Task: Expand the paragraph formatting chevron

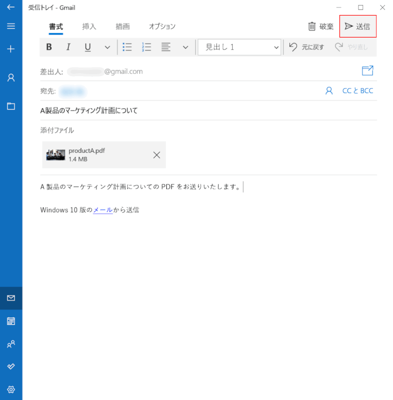Action: [185, 47]
